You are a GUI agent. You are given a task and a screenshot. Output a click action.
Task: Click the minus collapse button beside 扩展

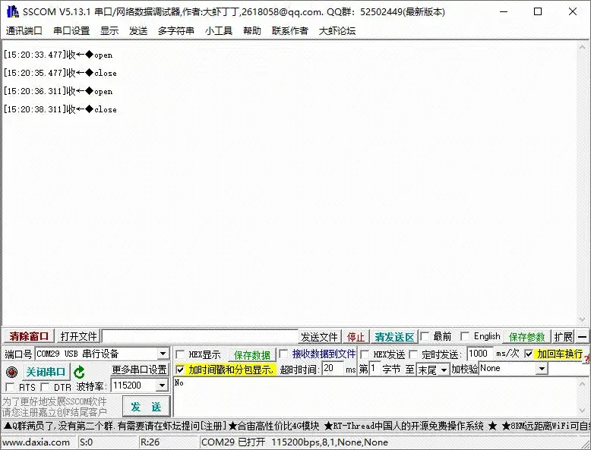[x=583, y=337]
